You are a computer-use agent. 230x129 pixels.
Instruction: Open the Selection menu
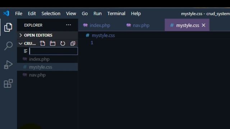[x=51, y=14]
